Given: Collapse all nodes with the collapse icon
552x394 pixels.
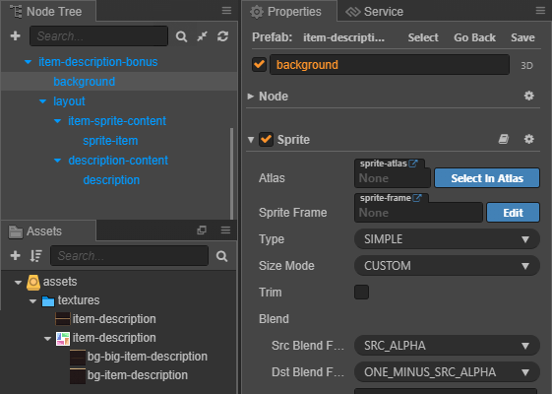Looking at the screenshot, I should (x=202, y=35).
